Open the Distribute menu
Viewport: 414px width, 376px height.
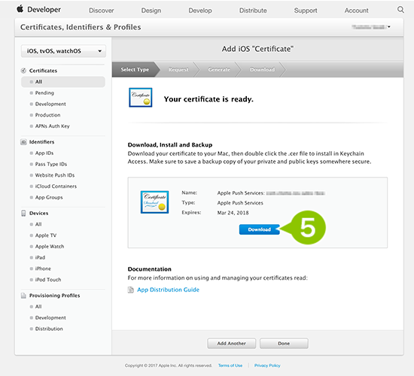(x=253, y=11)
